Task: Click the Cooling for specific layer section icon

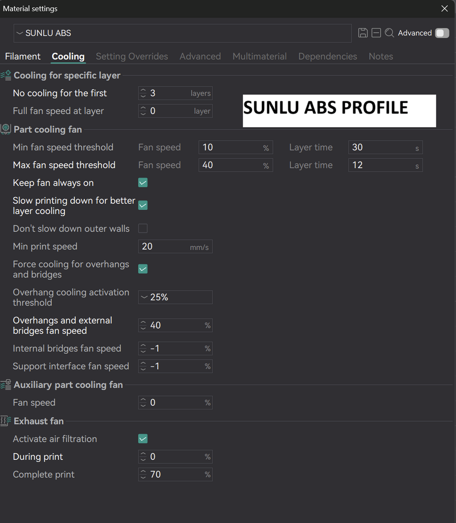Action: (x=6, y=75)
